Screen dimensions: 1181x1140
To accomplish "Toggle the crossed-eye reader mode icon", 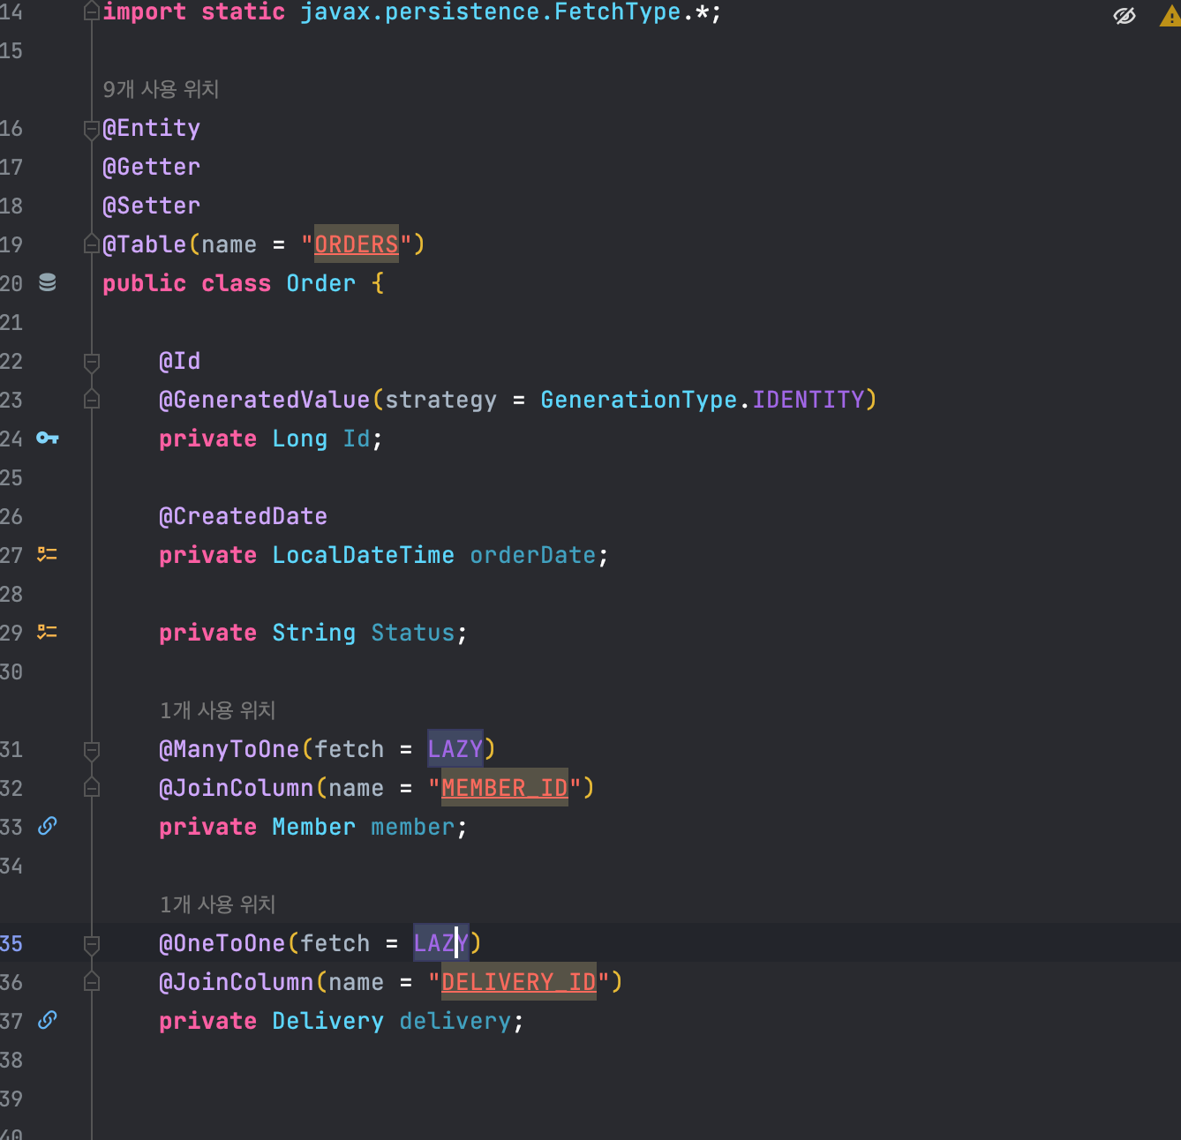I will [x=1125, y=15].
